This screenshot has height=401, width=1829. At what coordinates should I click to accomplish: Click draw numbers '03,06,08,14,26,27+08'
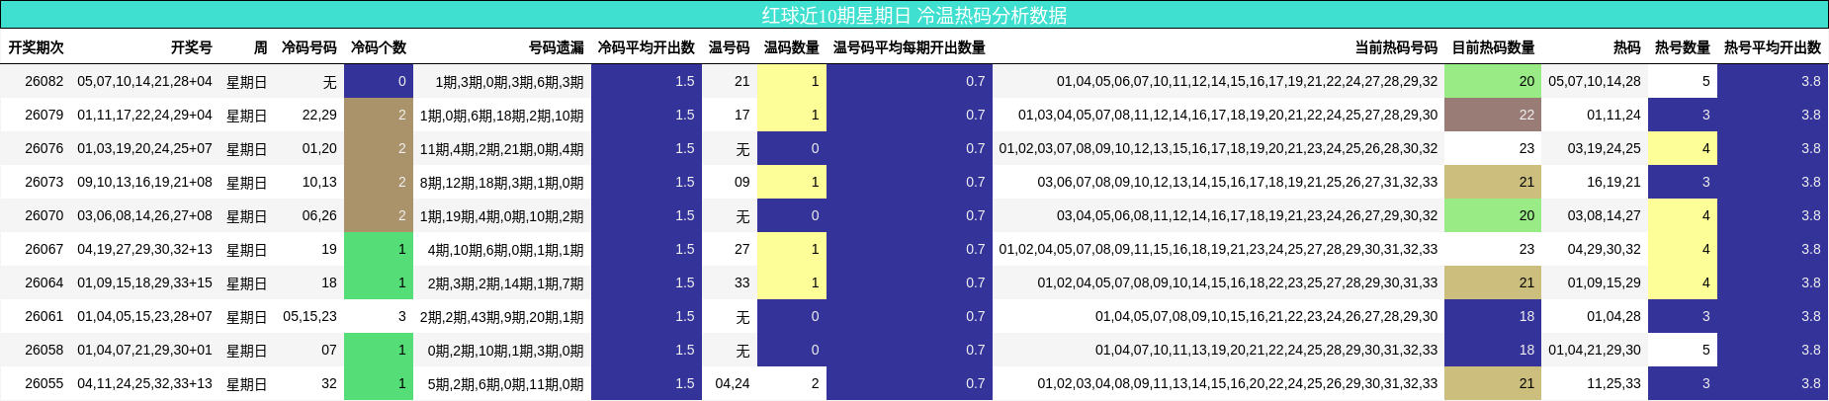[x=144, y=215]
